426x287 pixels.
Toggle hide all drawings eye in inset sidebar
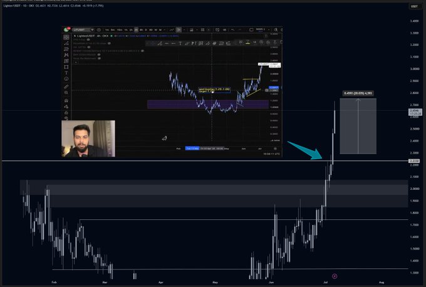(x=66, y=118)
